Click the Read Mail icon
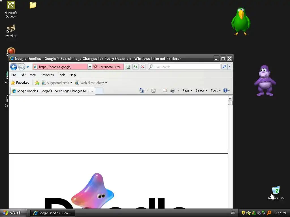Screen dimensions: 290x217 click(x=165, y=90)
